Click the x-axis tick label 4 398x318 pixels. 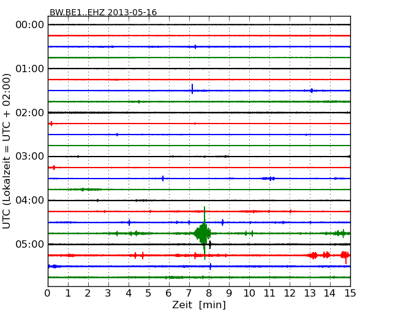tap(129, 293)
